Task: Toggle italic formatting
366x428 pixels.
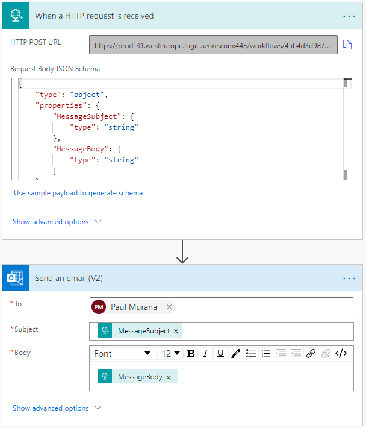Action: coord(205,353)
